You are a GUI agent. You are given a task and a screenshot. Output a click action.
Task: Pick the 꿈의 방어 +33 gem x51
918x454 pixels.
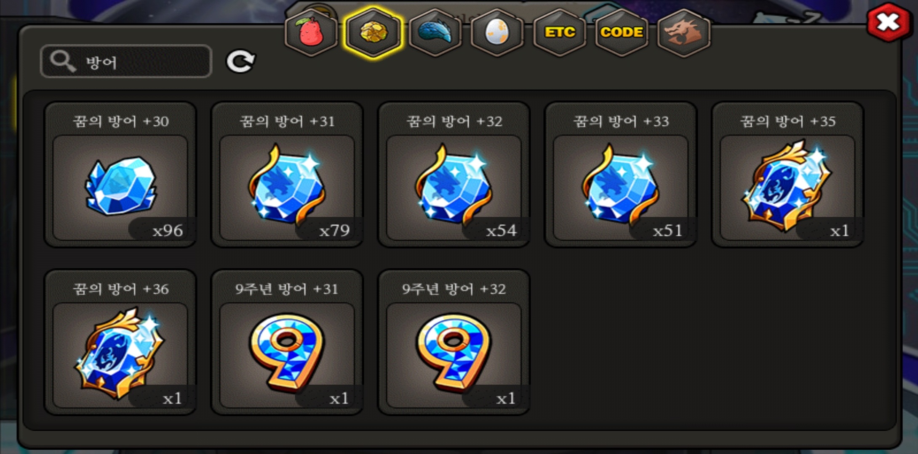621,174
